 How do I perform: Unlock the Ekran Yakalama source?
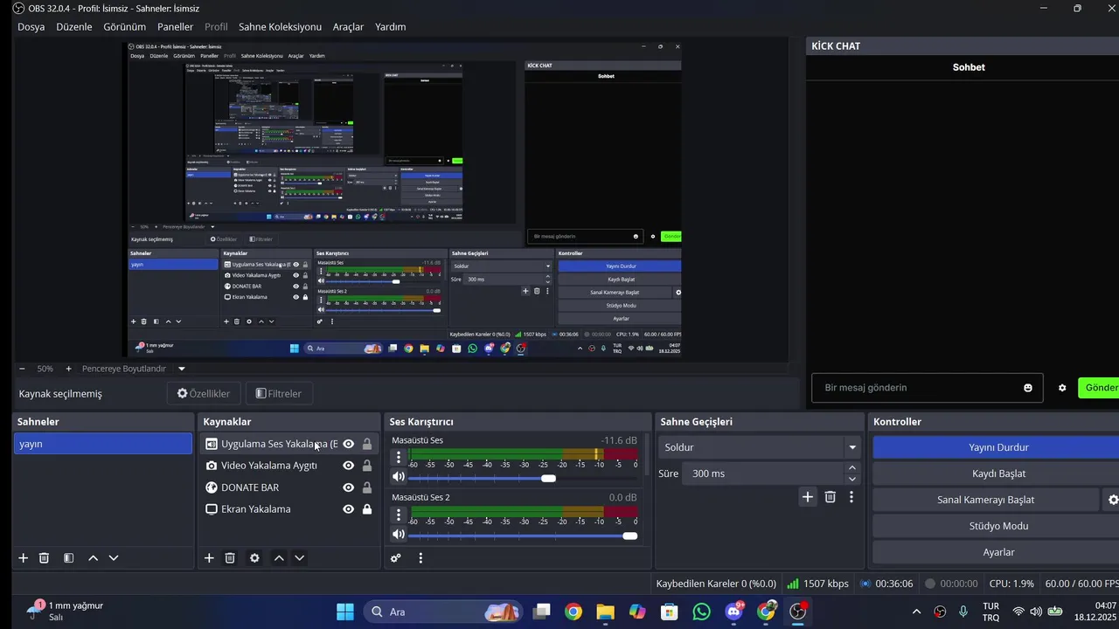click(367, 509)
